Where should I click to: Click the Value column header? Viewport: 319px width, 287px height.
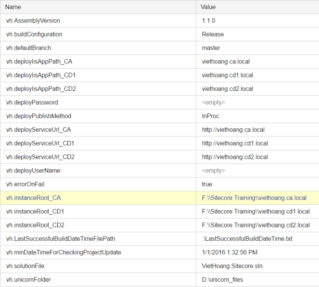click(208, 7)
